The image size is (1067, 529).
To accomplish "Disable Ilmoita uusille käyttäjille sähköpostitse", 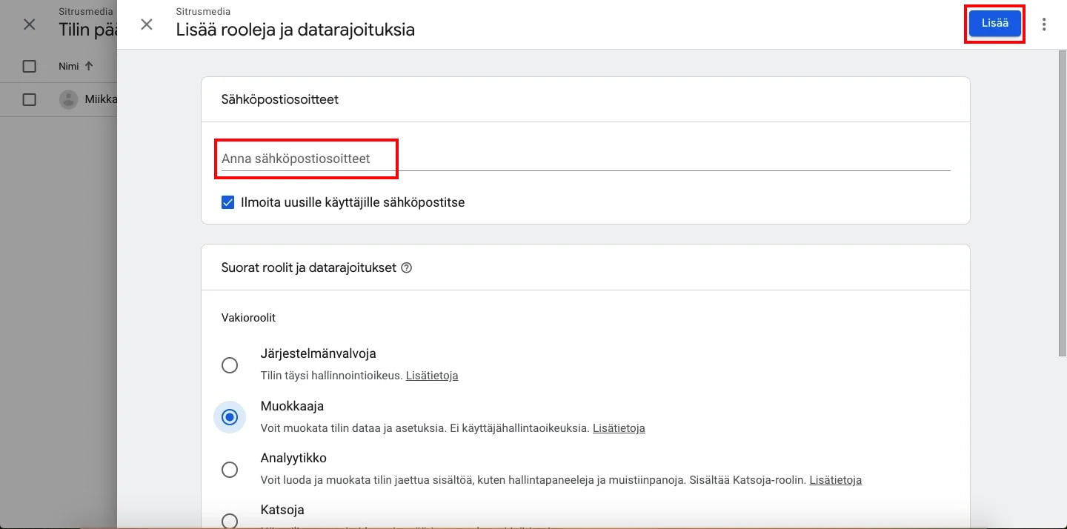I will (227, 202).
